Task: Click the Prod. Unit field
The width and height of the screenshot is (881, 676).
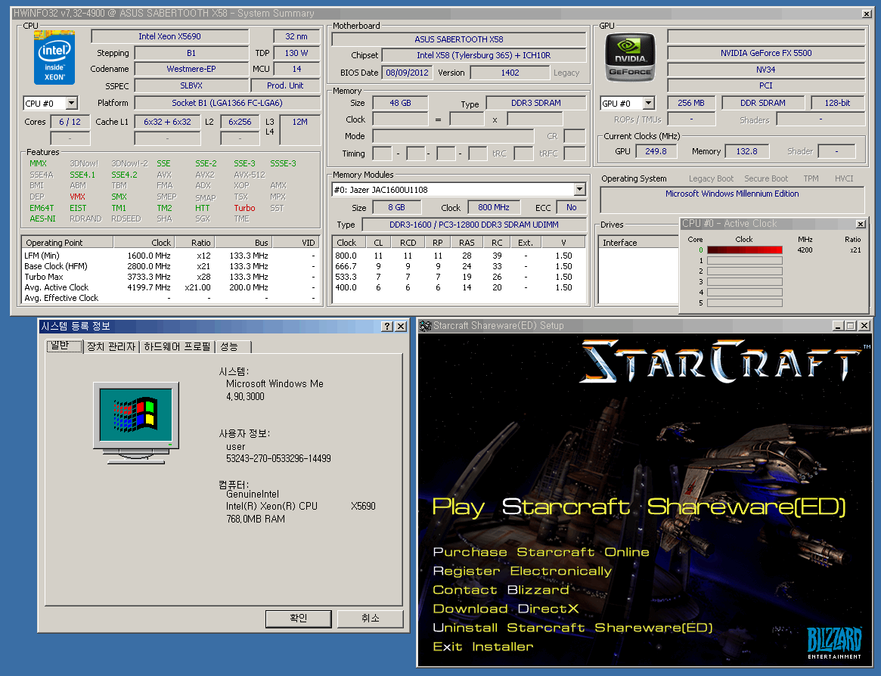Action: 285,86
